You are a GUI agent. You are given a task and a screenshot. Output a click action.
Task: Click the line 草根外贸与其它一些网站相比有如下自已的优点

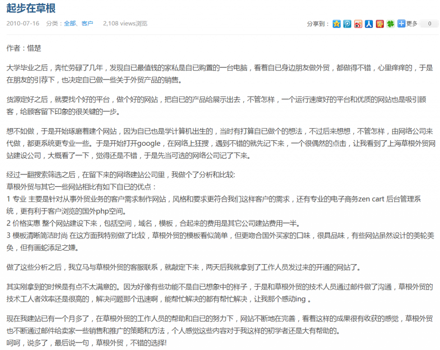(81, 187)
